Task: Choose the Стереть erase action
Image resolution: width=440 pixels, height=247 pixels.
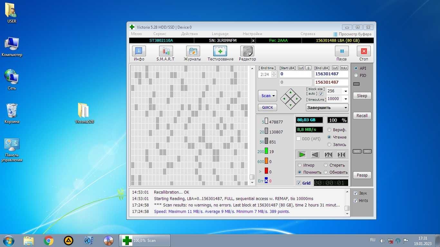Action: tap(326, 165)
